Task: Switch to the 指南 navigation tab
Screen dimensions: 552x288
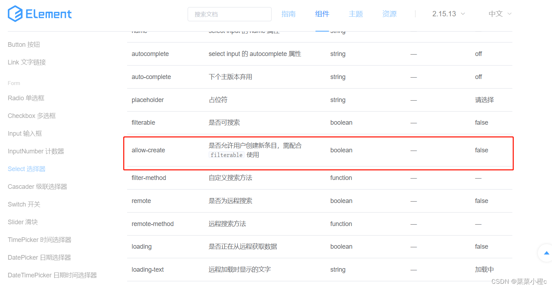Action: [x=289, y=14]
